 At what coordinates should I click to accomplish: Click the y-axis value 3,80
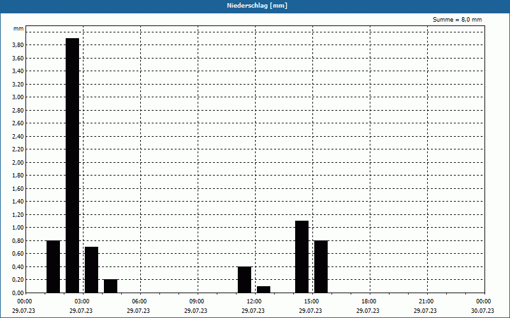pyautogui.click(x=18, y=45)
